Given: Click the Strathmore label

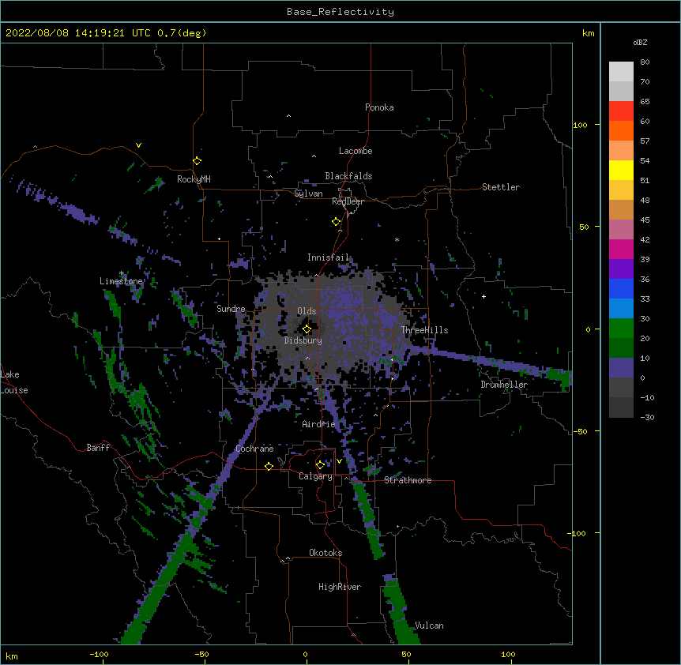Looking at the screenshot, I should [408, 480].
